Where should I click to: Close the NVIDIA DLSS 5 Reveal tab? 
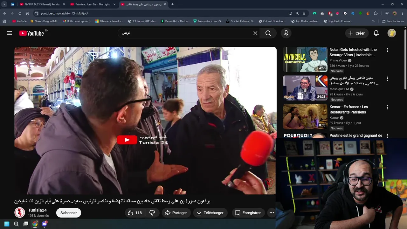[64, 4]
